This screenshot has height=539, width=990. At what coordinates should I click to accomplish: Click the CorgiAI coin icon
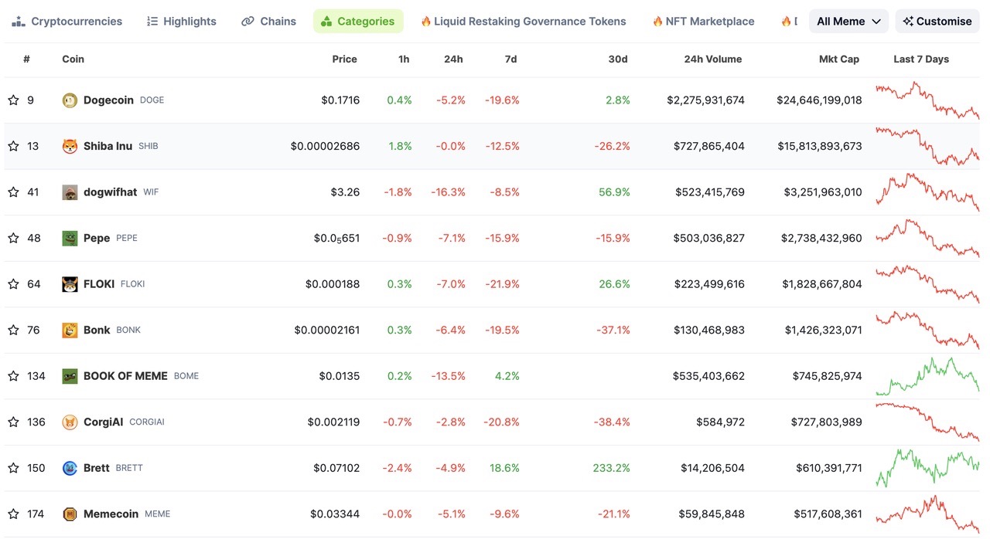click(70, 422)
